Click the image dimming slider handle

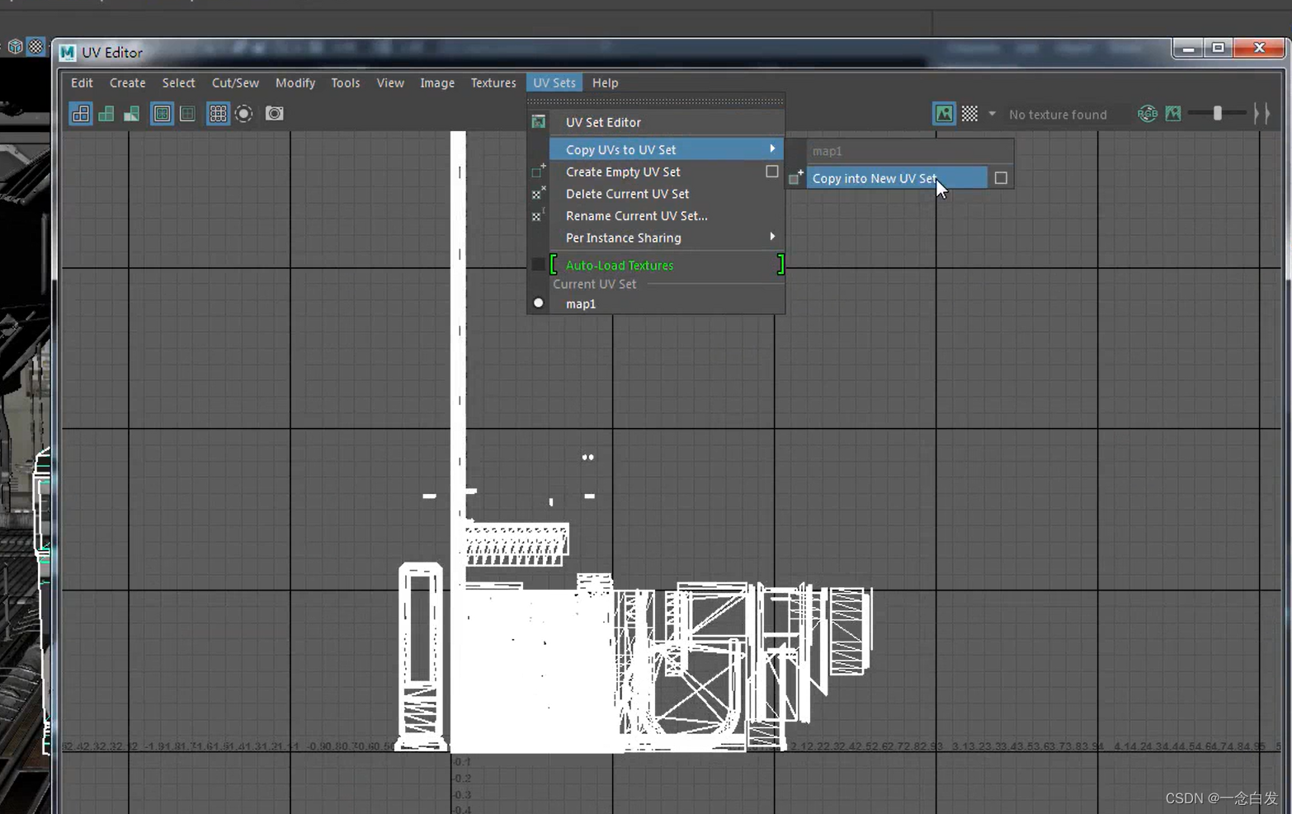[x=1217, y=114]
